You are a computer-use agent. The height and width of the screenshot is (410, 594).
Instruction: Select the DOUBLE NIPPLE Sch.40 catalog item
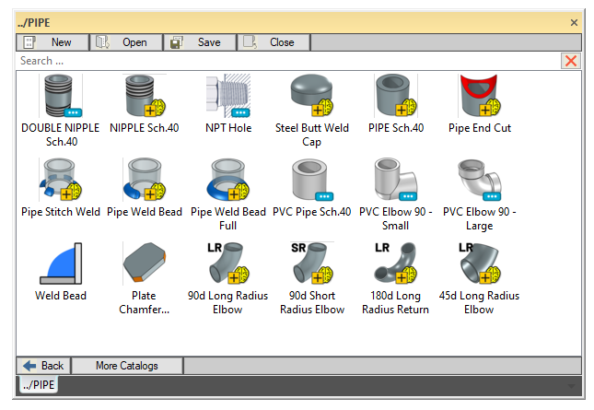(x=61, y=96)
